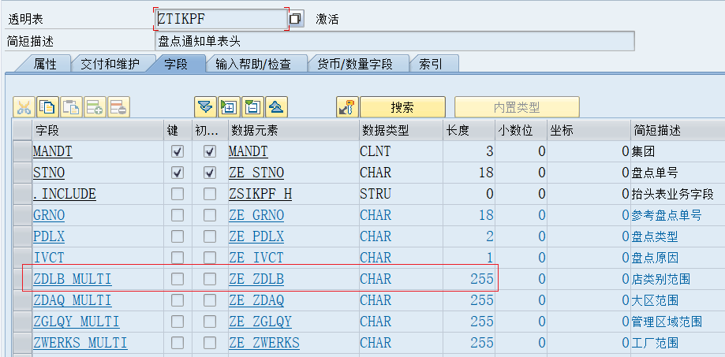Click the expand all includes icon
The height and width of the screenshot is (357, 725).
205,107
